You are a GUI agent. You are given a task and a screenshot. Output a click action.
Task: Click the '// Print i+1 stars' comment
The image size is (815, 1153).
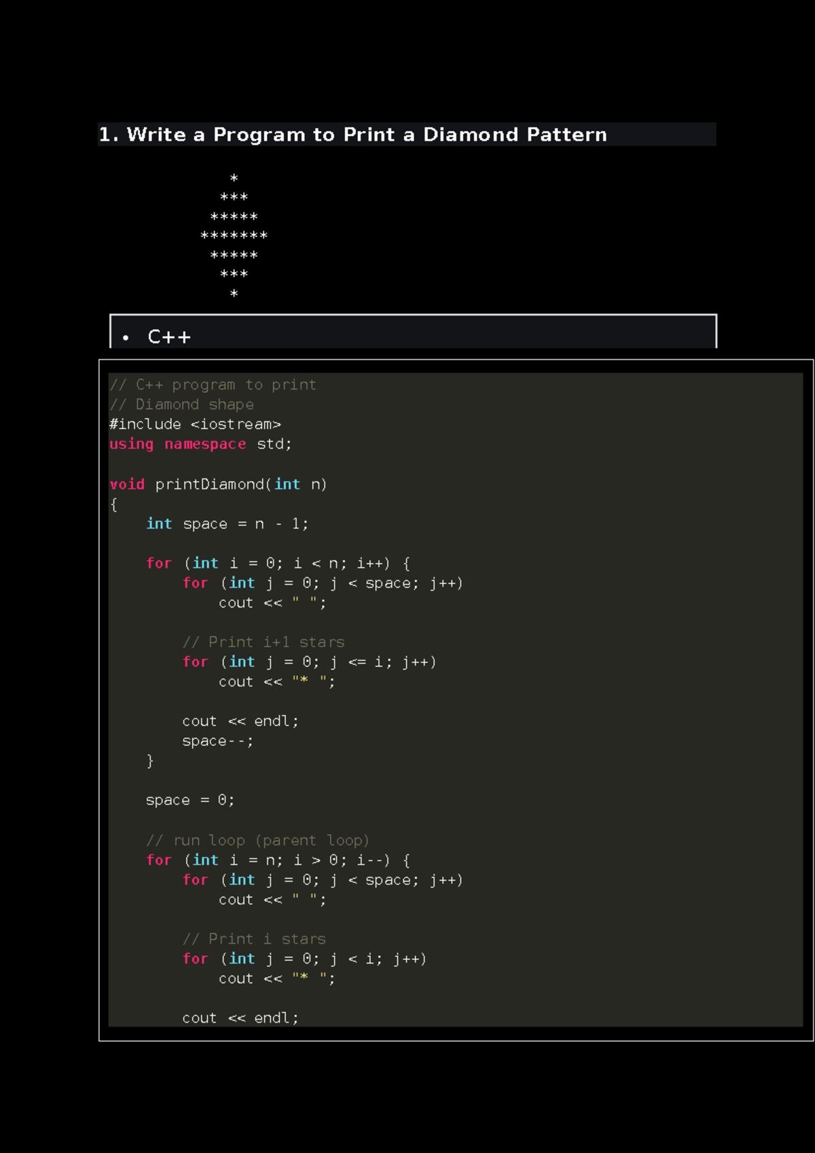pyautogui.click(x=263, y=642)
